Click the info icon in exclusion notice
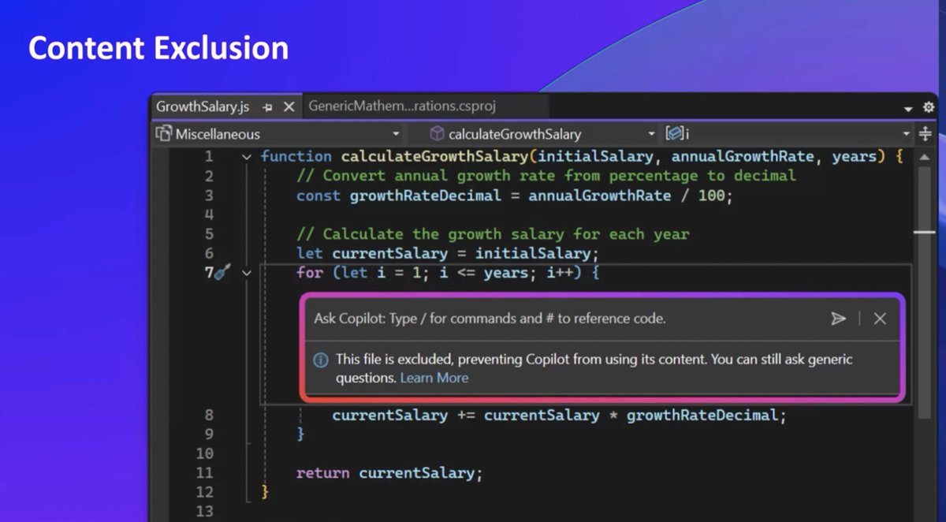The image size is (946, 522). [x=321, y=360]
